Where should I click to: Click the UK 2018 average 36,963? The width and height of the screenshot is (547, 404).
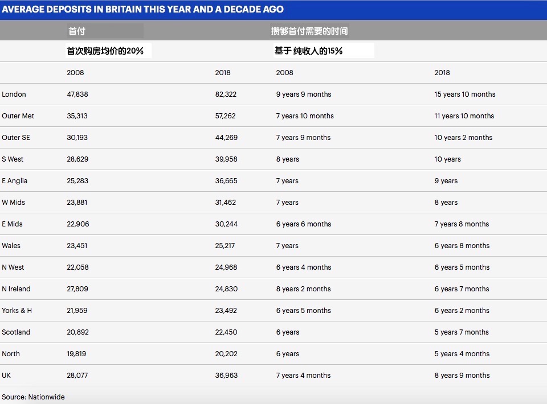pyautogui.click(x=226, y=376)
